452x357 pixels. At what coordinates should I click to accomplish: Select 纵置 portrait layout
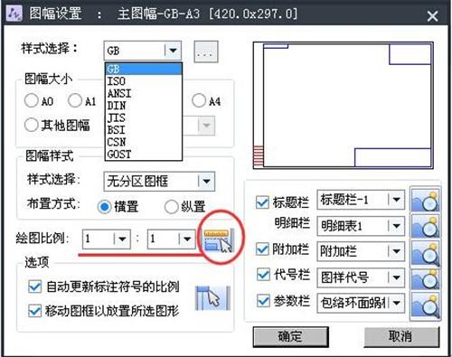[x=172, y=207]
